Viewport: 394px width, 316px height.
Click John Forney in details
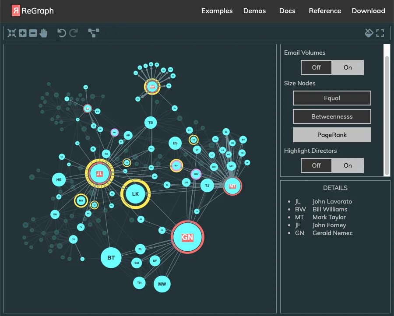click(329, 225)
